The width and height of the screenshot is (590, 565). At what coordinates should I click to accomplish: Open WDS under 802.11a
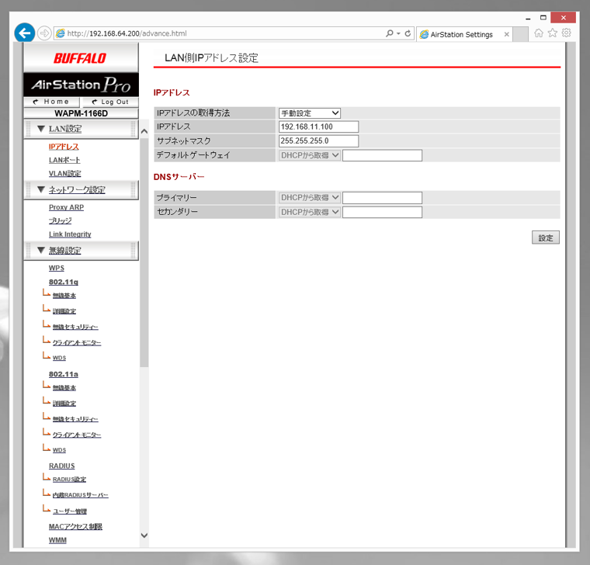point(59,450)
